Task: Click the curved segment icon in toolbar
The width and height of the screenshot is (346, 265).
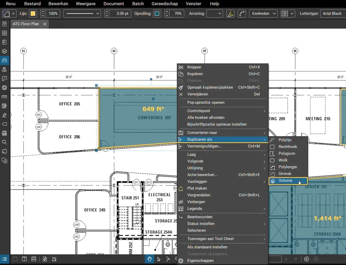Action: pyautogui.click(x=242, y=14)
